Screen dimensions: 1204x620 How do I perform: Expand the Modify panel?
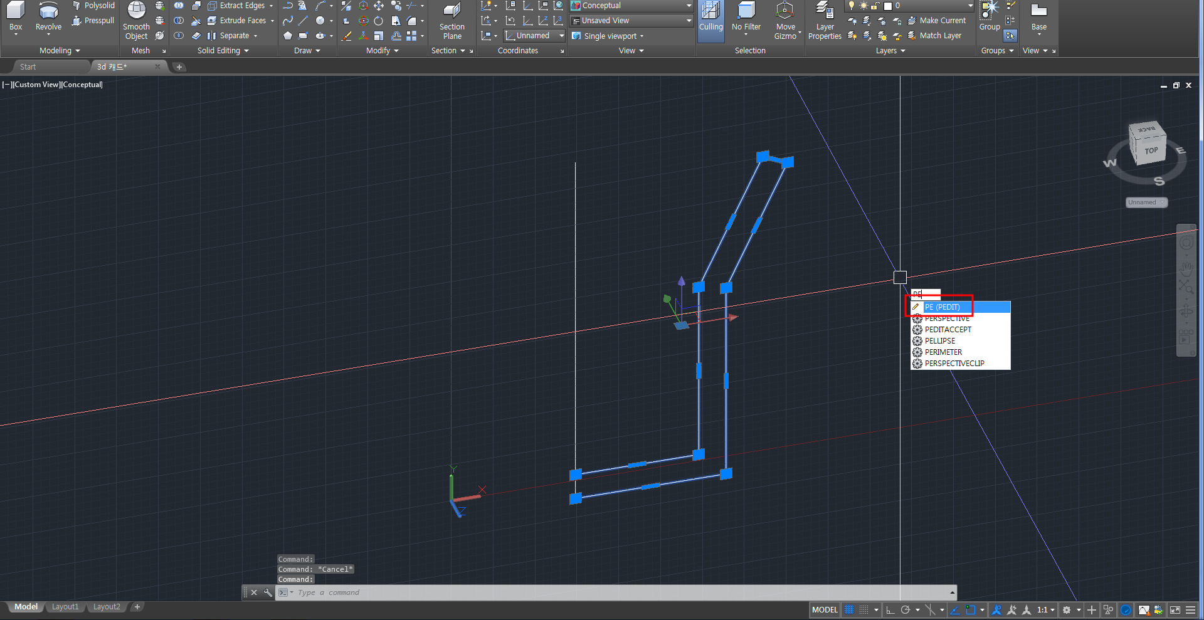tap(383, 51)
